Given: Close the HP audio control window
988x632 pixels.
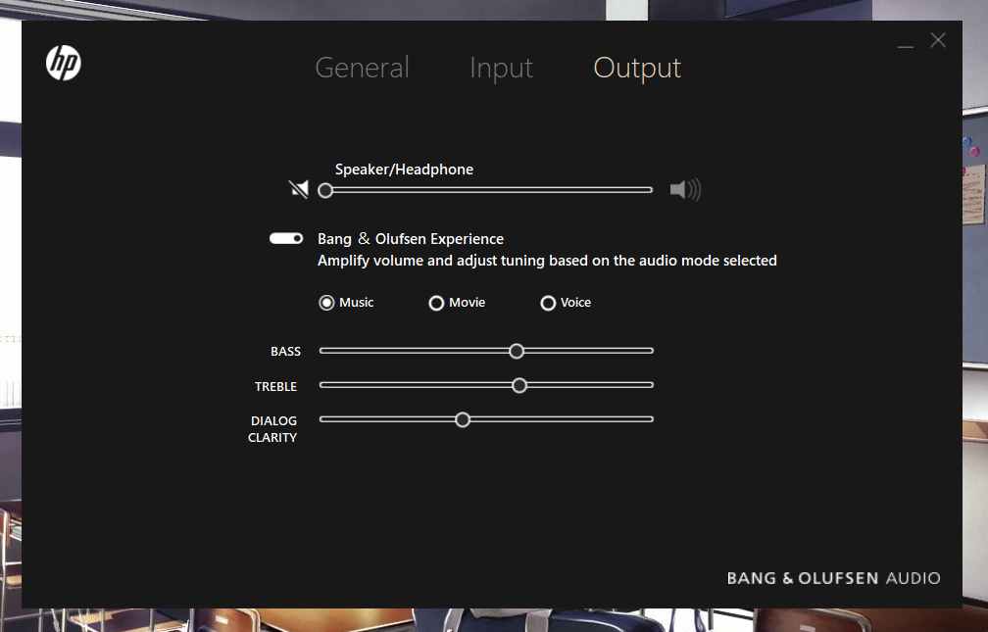Looking at the screenshot, I should 938,40.
